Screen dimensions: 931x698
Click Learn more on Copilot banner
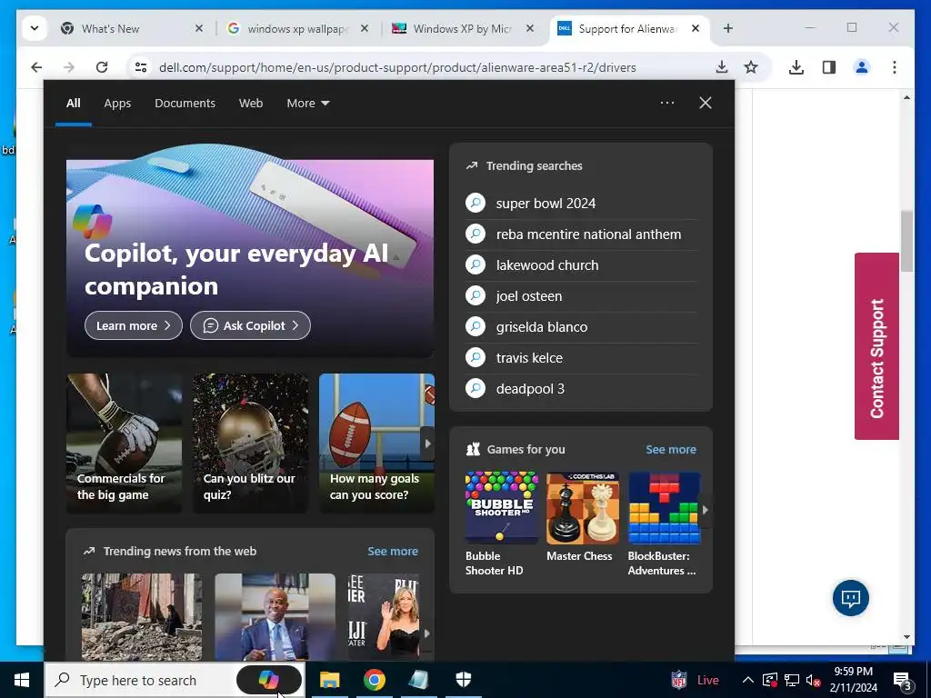click(134, 325)
